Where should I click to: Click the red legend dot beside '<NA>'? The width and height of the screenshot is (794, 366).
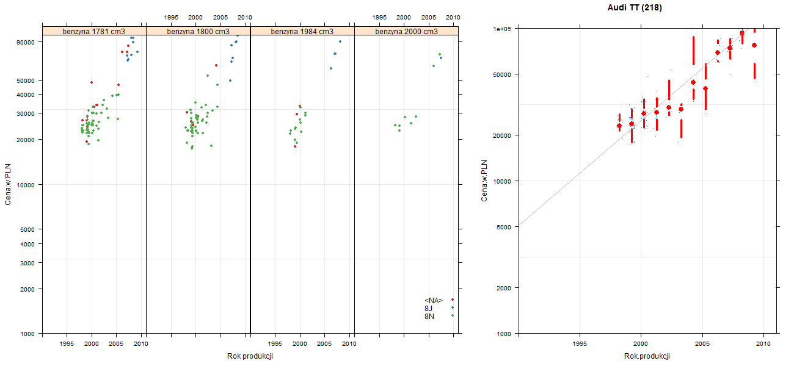(452, 300)
